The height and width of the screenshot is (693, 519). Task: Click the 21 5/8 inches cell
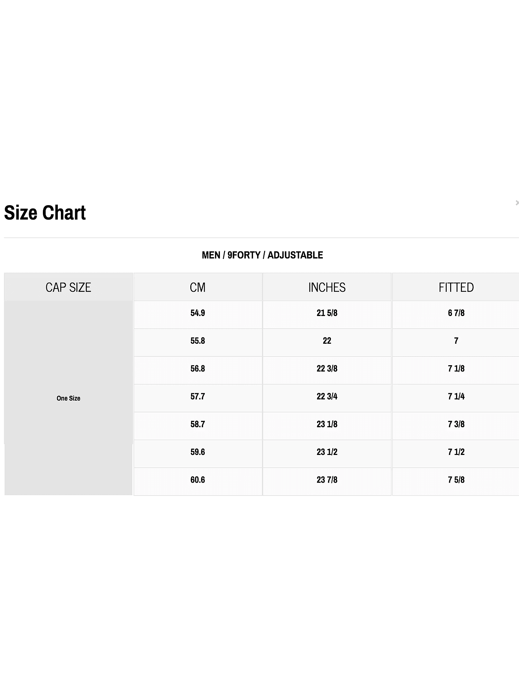click(327, 313)
